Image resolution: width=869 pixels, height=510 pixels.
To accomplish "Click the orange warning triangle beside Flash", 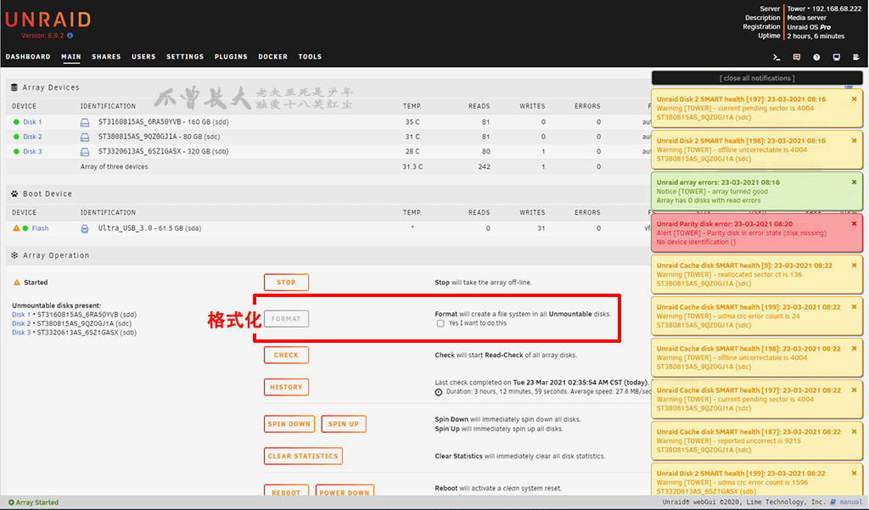I will pyautogui.click(x=16, y=227).
